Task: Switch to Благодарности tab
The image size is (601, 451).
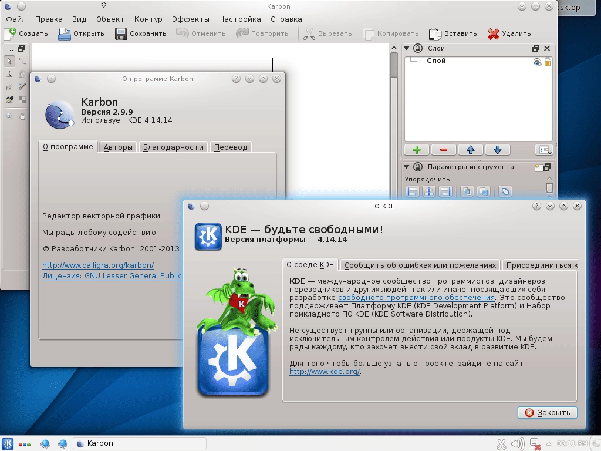Action: 173,147
